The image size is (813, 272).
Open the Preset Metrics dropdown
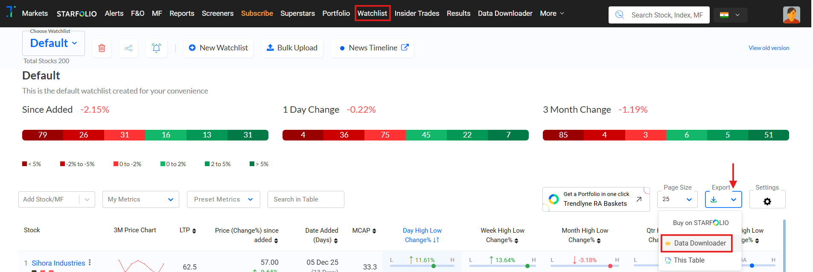coord(224,199)
